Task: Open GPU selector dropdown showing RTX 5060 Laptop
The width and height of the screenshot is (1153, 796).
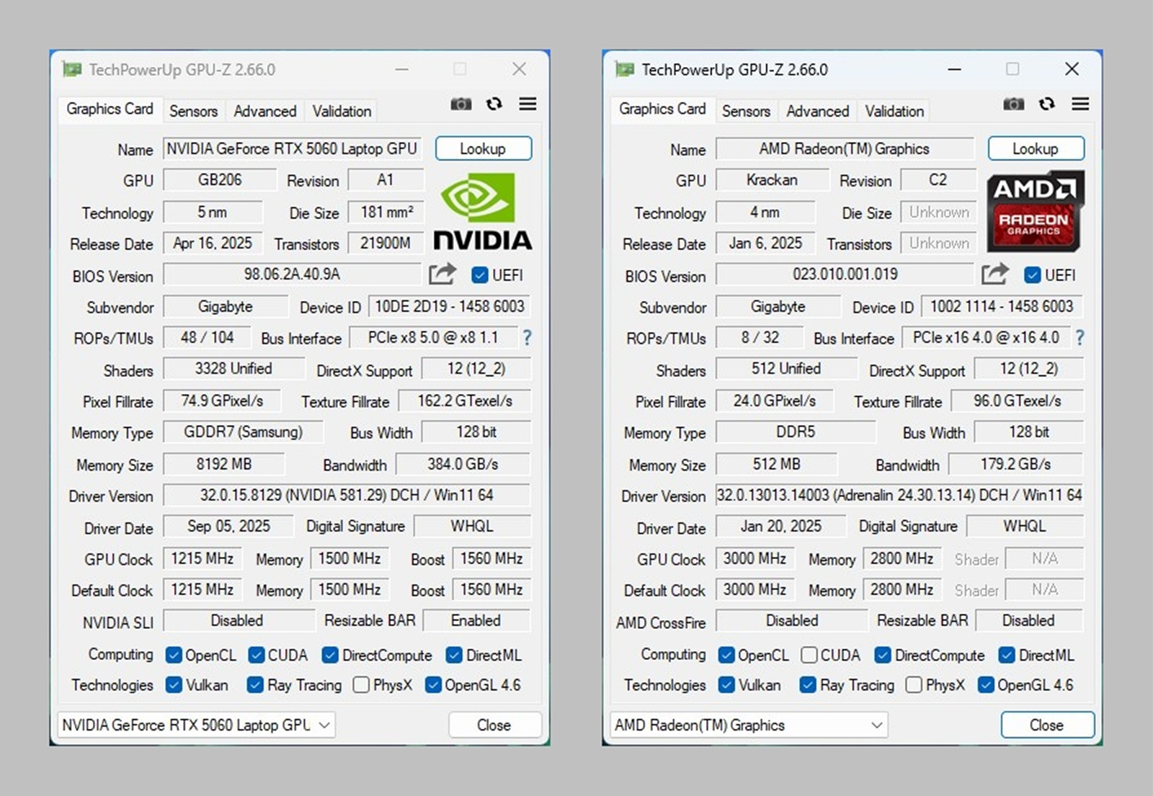Action: (196, 725)
